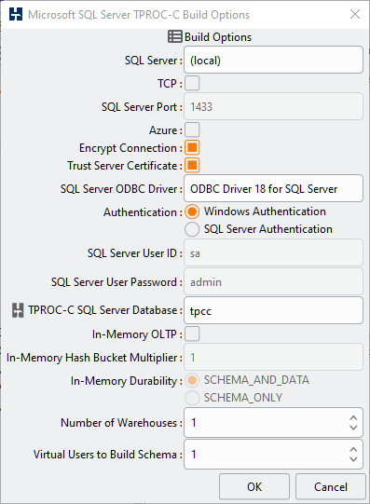The height and width of the screenshot is (504, 370).
Task: Click HammerDB icon beside TPROC-C SQL Server Database
Action: click(18, 310)
